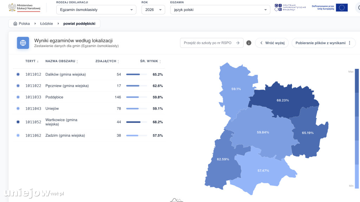The height and width of the screenshot is (202, 360).
Task: Click map region labeled 68.23%
Action: click(x=283, y=100)
